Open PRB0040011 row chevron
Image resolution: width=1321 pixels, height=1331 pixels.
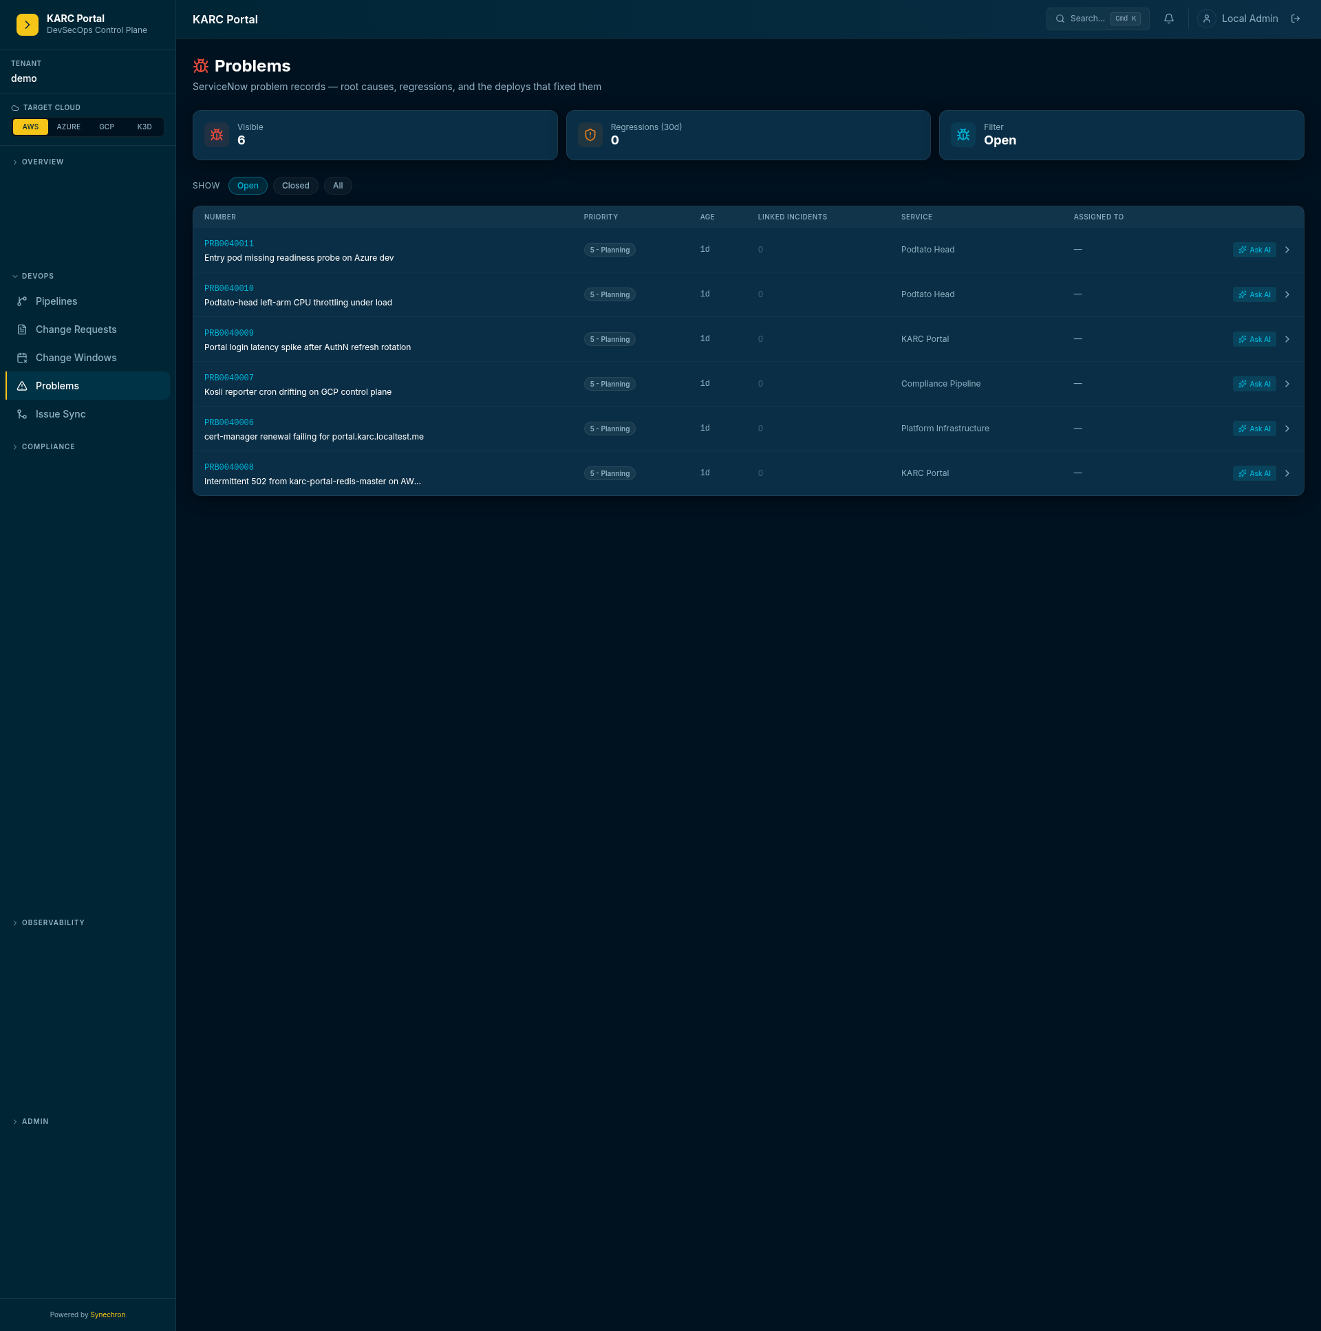coord(1287,250)
